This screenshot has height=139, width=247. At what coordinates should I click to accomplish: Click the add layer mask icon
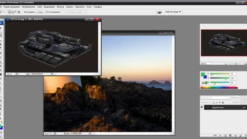(225, 136)
